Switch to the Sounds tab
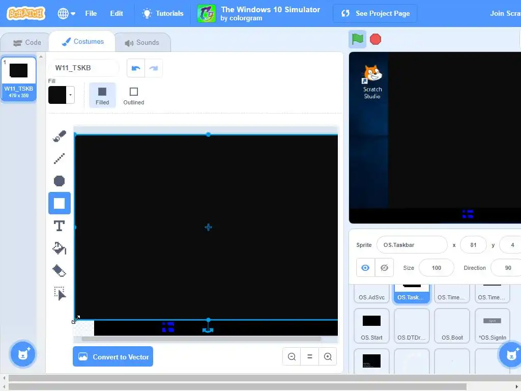Viewport: 521px width, 391px height. tap(142, 43)
